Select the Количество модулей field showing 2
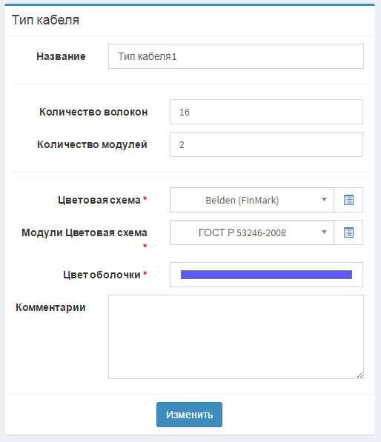The height and width of the screenshot is (442, 381). (x=266, y=144)
